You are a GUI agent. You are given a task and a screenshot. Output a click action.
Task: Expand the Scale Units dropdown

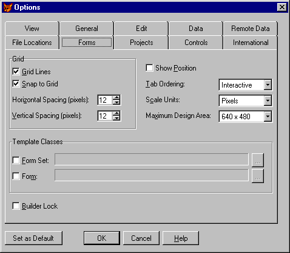[268, 100]
